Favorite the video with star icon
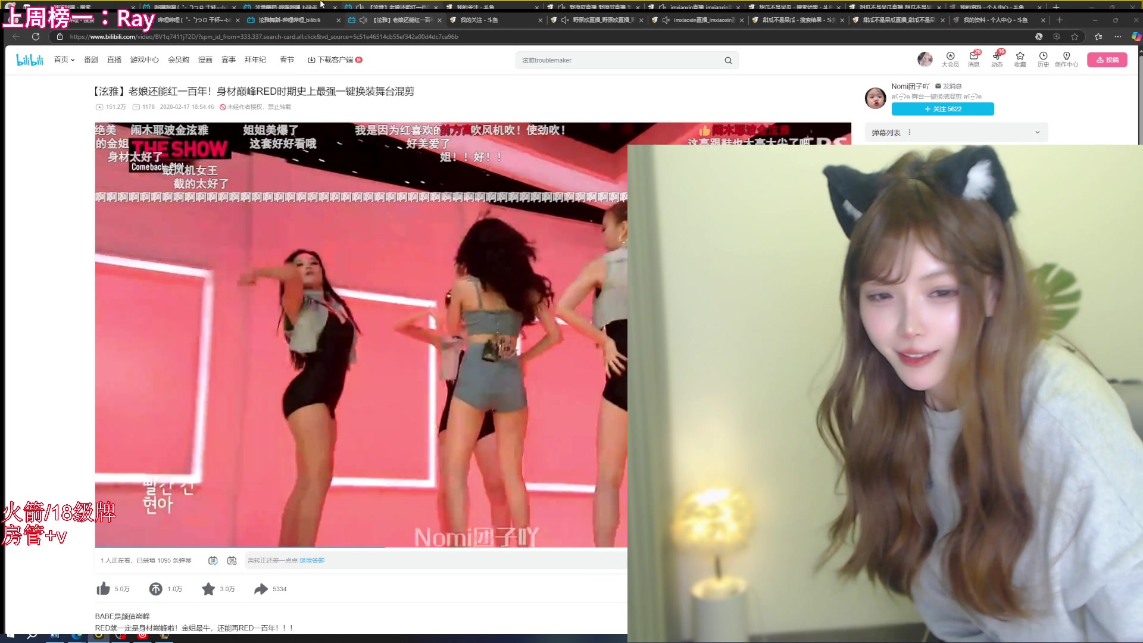The height and width of the screenshot is (643, 1143). click(x=208, y=589)
